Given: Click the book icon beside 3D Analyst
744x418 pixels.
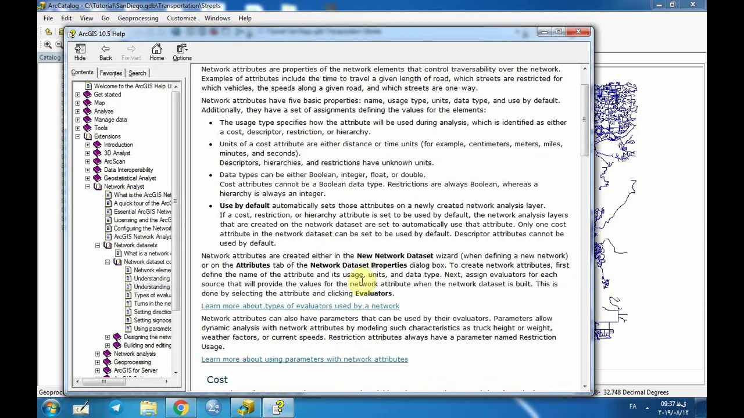Looking at the screenshot, I should (97, 153).
